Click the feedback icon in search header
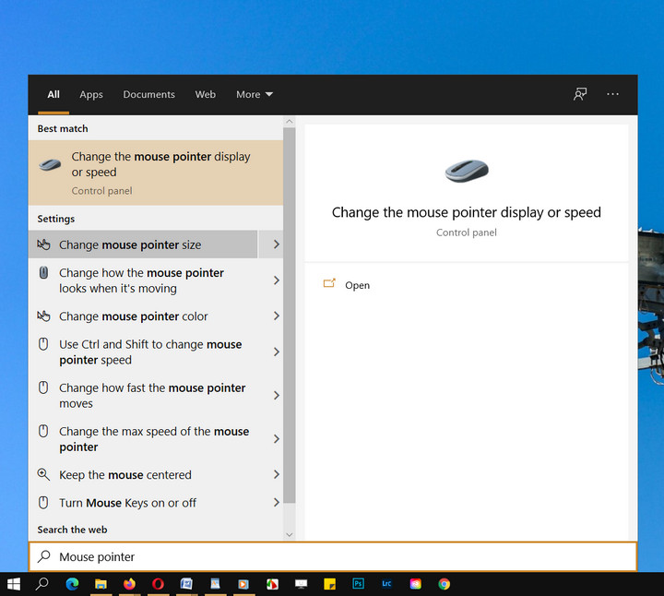The height and width of the screenshot is (596, 664). [580, 94]
